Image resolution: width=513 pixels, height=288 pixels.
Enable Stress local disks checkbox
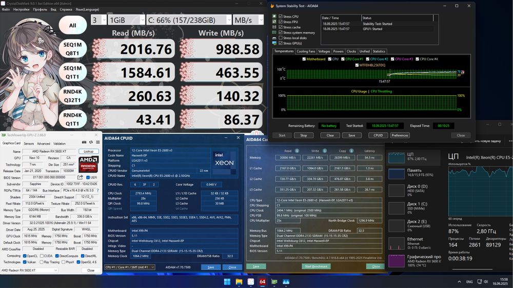281,38
